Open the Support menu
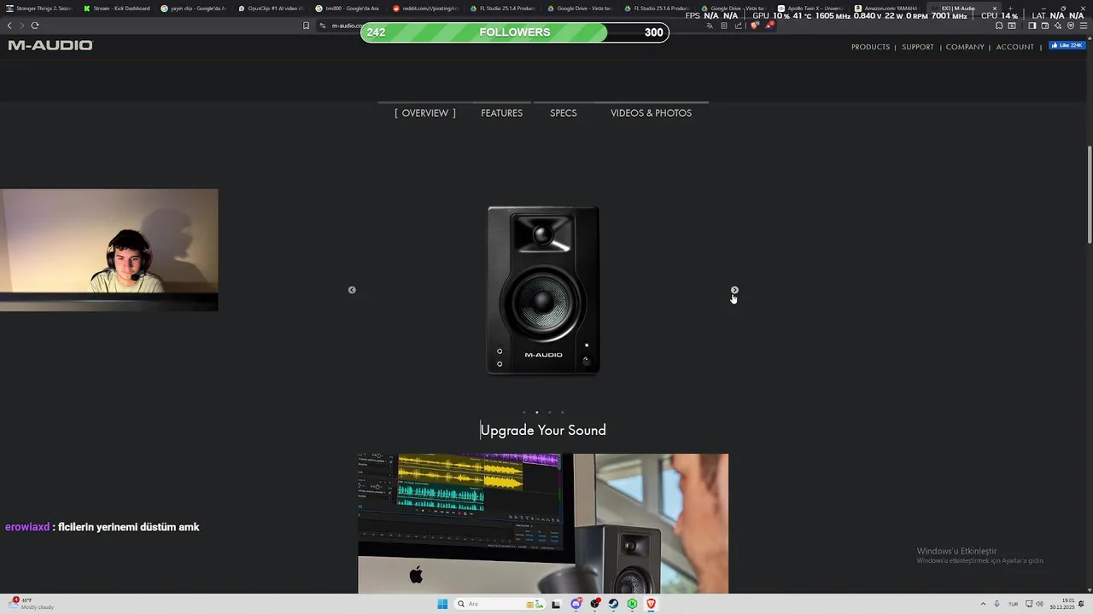This screenshot has width=1093, height=614. 918,47
